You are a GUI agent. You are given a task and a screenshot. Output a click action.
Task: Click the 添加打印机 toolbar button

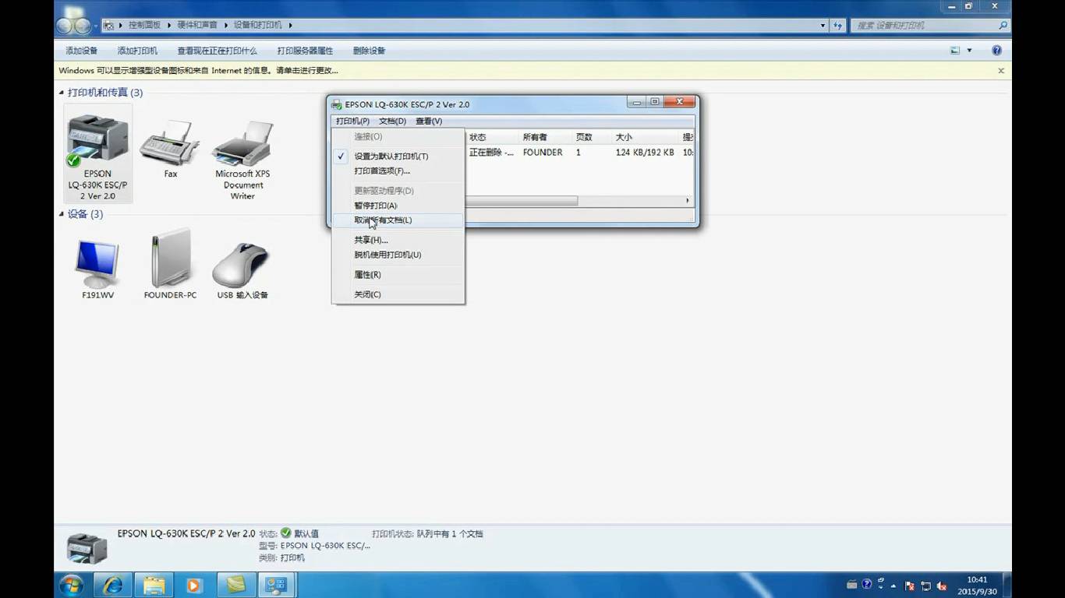(x=137, y=51)
